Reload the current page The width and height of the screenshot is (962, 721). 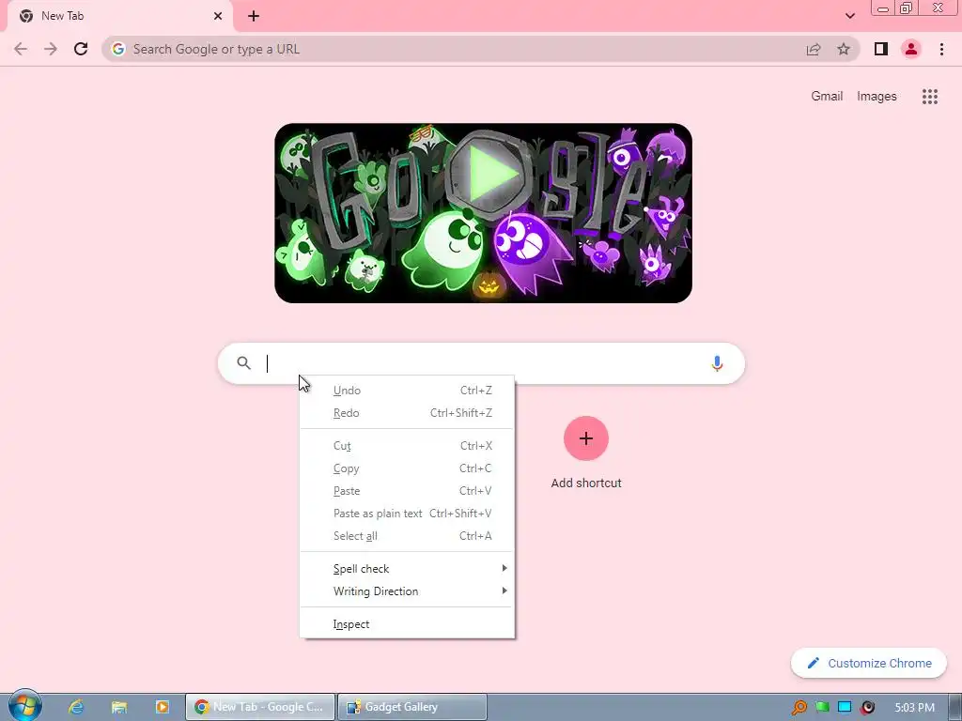(x=81, y=49)
